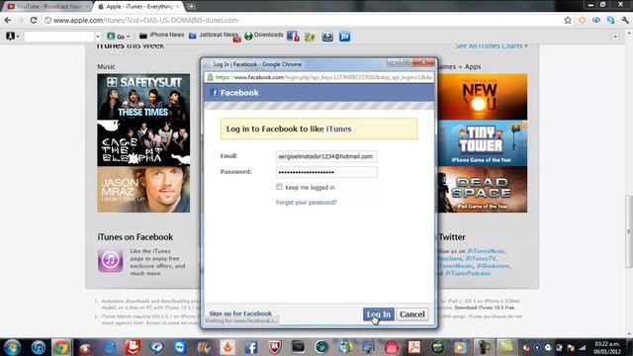
Task: Expand the toolbar search box dropdown arrow
Action: (x=98, y=37)
